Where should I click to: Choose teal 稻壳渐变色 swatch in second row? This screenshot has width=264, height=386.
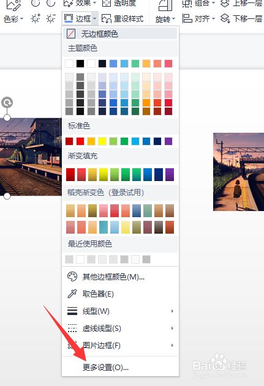pyautogui.click(x=104, y=227)
